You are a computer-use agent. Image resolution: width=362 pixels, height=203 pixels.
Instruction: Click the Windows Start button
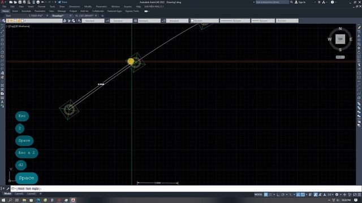pos(3,200)
